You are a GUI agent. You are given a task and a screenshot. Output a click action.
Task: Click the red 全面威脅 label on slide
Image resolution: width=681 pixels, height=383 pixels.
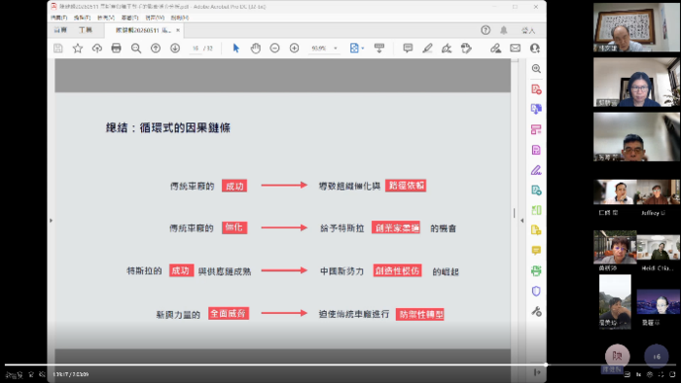pyautogui.click(x=229, y=314)
